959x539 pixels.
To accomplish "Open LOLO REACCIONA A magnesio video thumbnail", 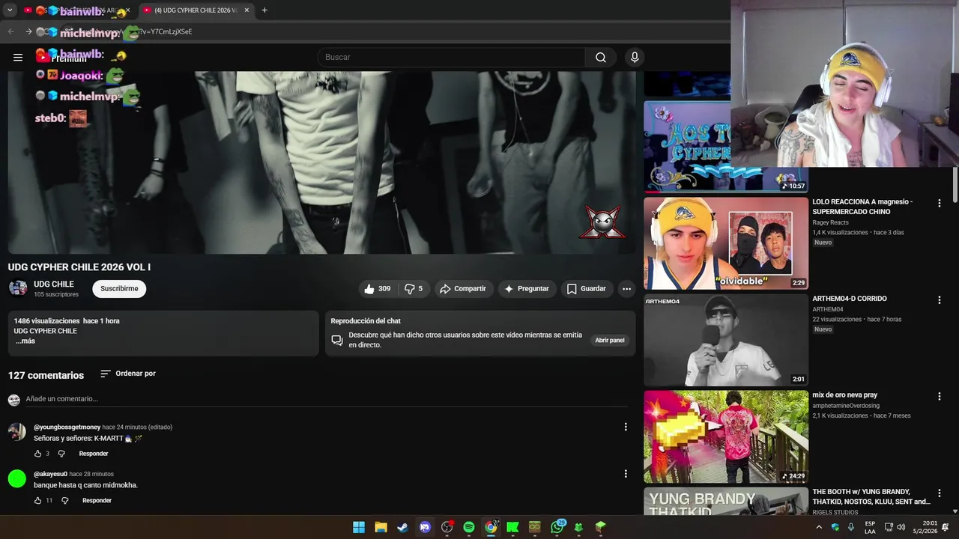I will (x=726, y=243).
